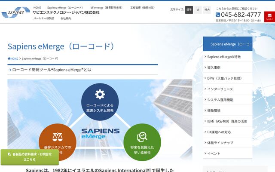Viewport: 275px width, 172px height.
Task: Click the magnifier chart icon in the green circle
Action: pyautogui.click(x=142, y=137)
